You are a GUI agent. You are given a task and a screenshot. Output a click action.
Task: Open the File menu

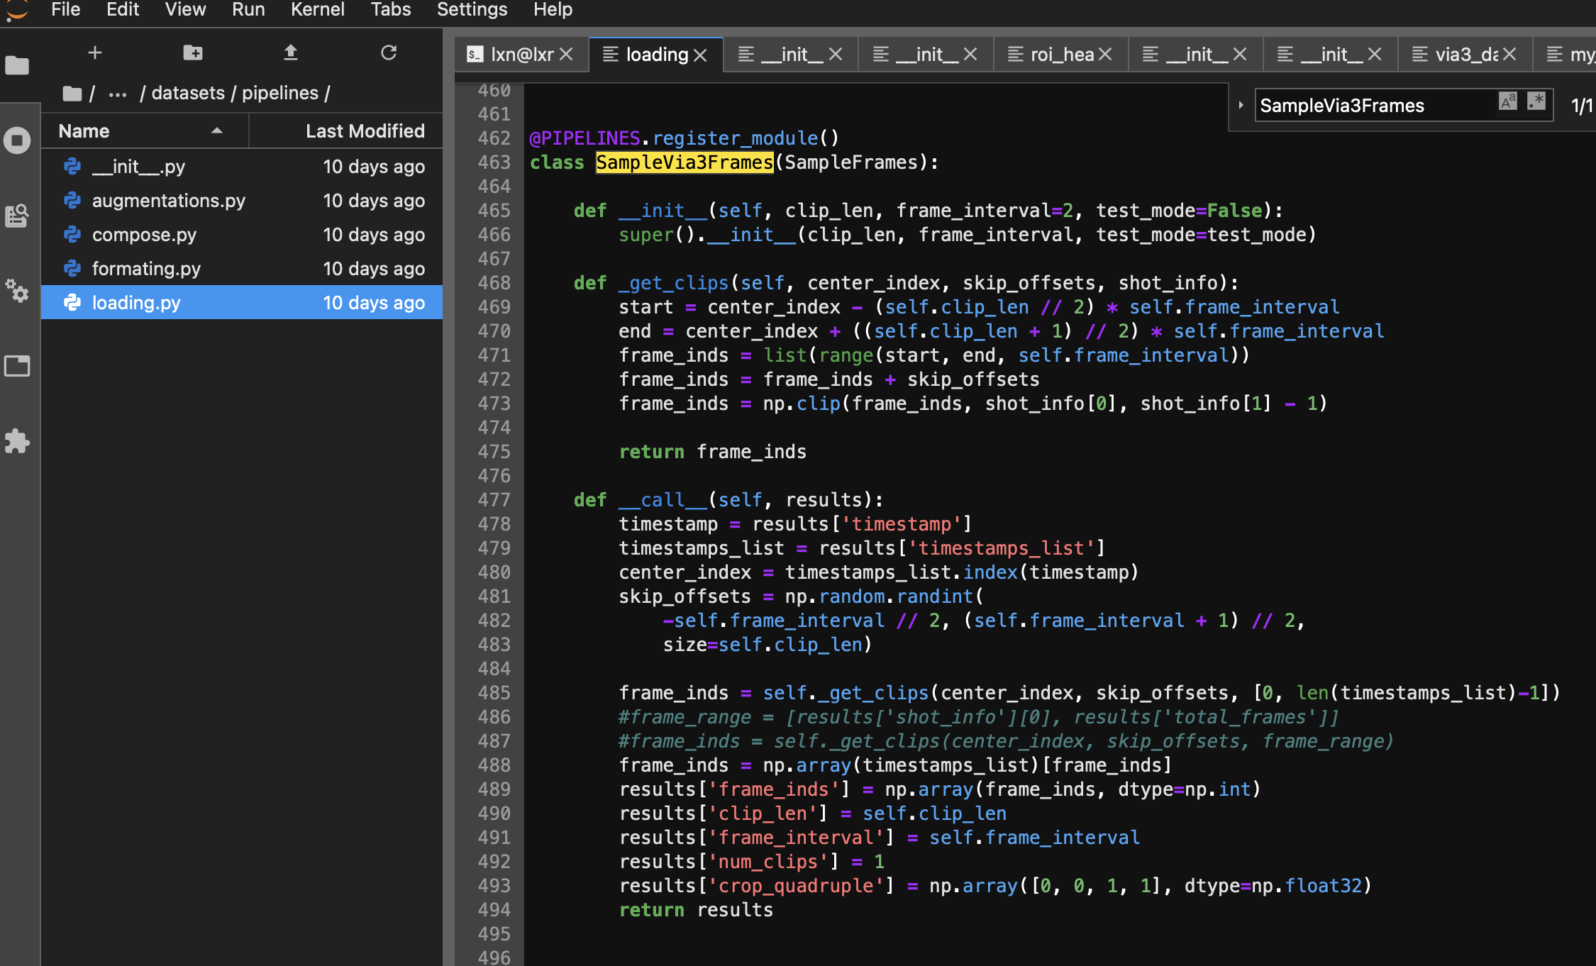point(66,10)
